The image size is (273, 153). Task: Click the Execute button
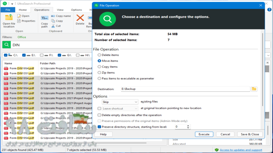204,134
